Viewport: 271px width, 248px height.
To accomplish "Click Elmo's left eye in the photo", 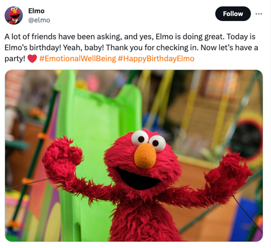I will tap(140, 138).
